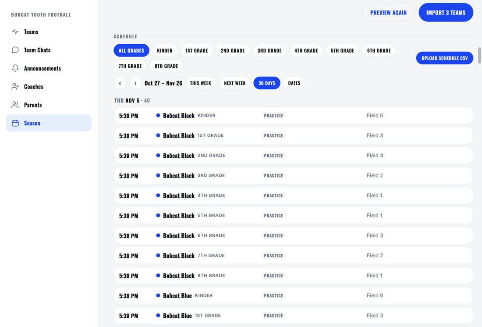Filter schedule by 2nd Grade chip

tap(233, 50)
